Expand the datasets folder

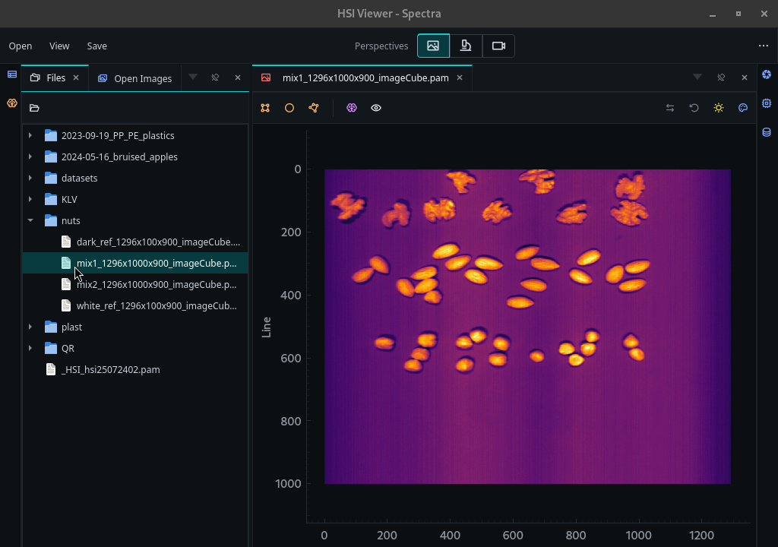pyautogui.click(x=30, y=178)
